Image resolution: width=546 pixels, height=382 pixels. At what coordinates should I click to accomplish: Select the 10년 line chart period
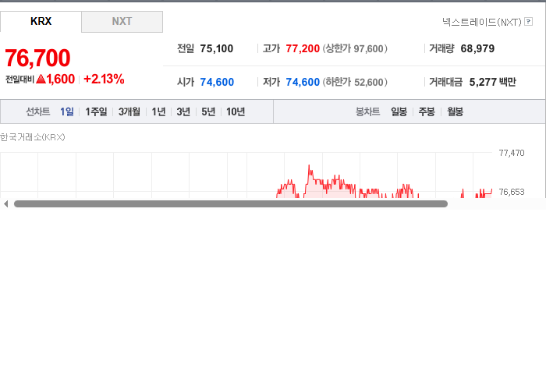pos(236,111)
